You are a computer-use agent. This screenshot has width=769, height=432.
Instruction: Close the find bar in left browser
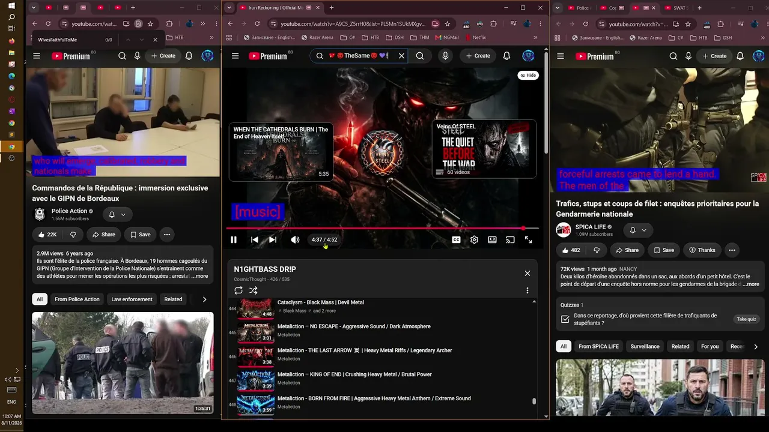[155, 40]
